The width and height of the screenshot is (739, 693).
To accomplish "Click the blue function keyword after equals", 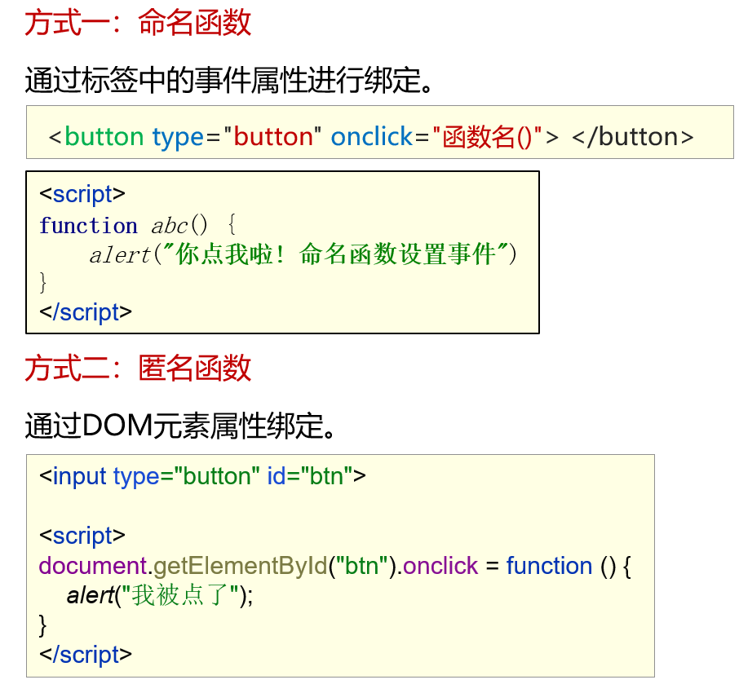I will 549,565.
